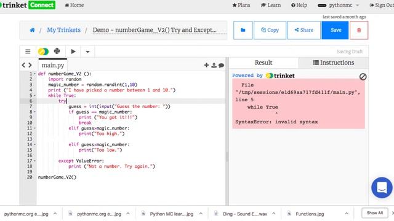Click the code line 'while True:'
394x221 pixels.
point(62,96)
